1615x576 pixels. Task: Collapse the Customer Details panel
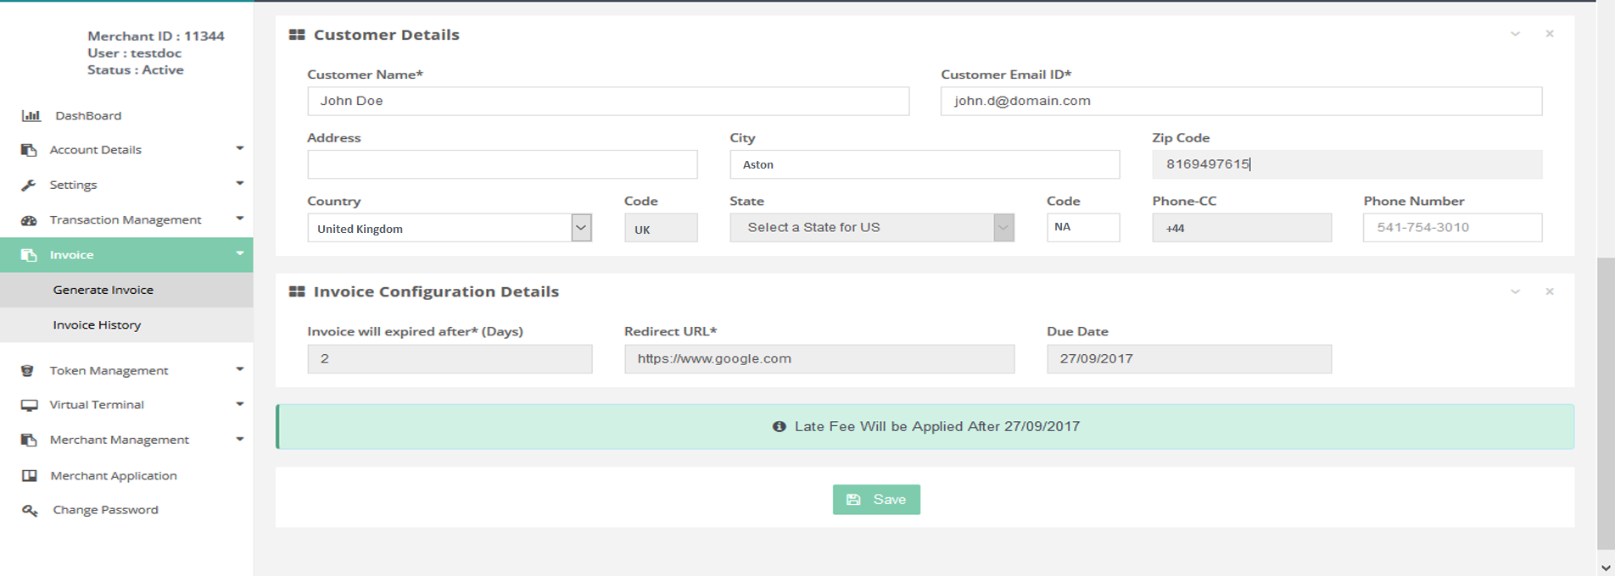point(1515,34)
